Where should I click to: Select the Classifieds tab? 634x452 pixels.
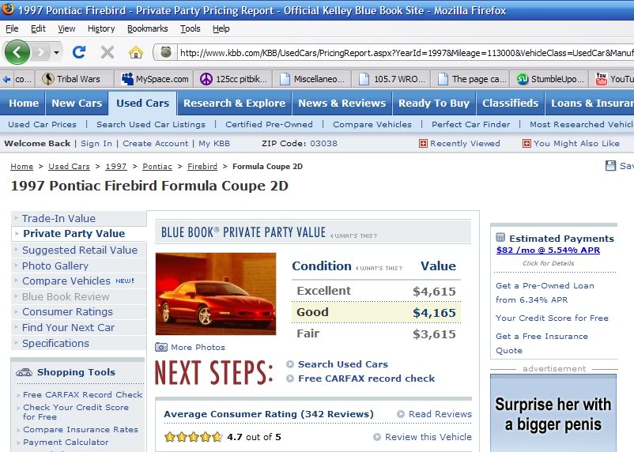pos(510,103)
